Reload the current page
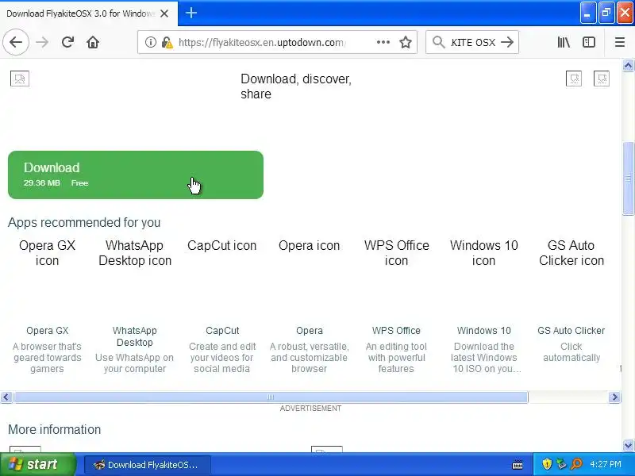The image size is (635, 476). tap(67, 42)
